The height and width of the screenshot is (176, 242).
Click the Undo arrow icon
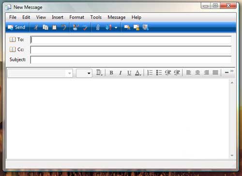click(64, 27)
